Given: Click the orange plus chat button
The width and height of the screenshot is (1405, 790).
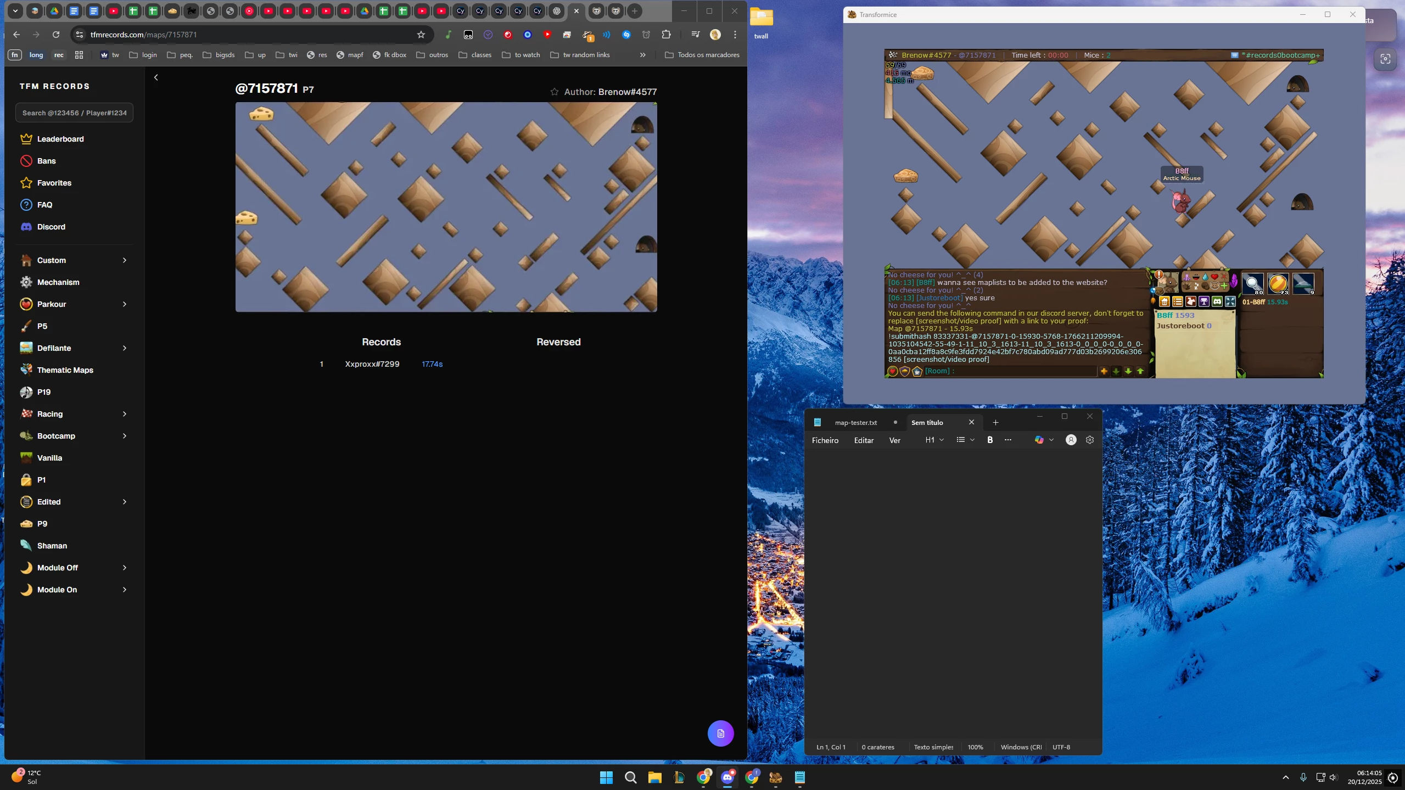Looking at the screenshot, I should coord(1104,372).
